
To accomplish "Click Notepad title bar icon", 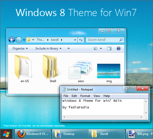I will point(64,90).
